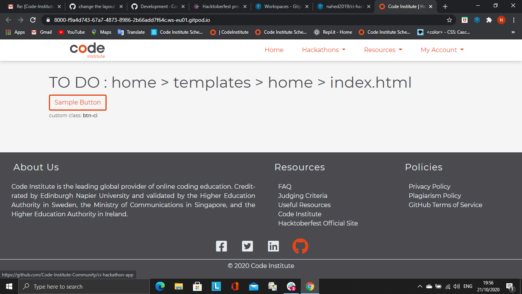Open the Code Institute footer link
This screenshot has width=522, height=294.
tap(300, 214)
